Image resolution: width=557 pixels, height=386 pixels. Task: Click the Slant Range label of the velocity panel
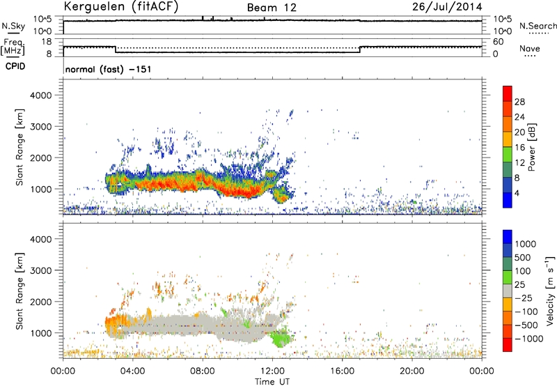coord(19,291)
